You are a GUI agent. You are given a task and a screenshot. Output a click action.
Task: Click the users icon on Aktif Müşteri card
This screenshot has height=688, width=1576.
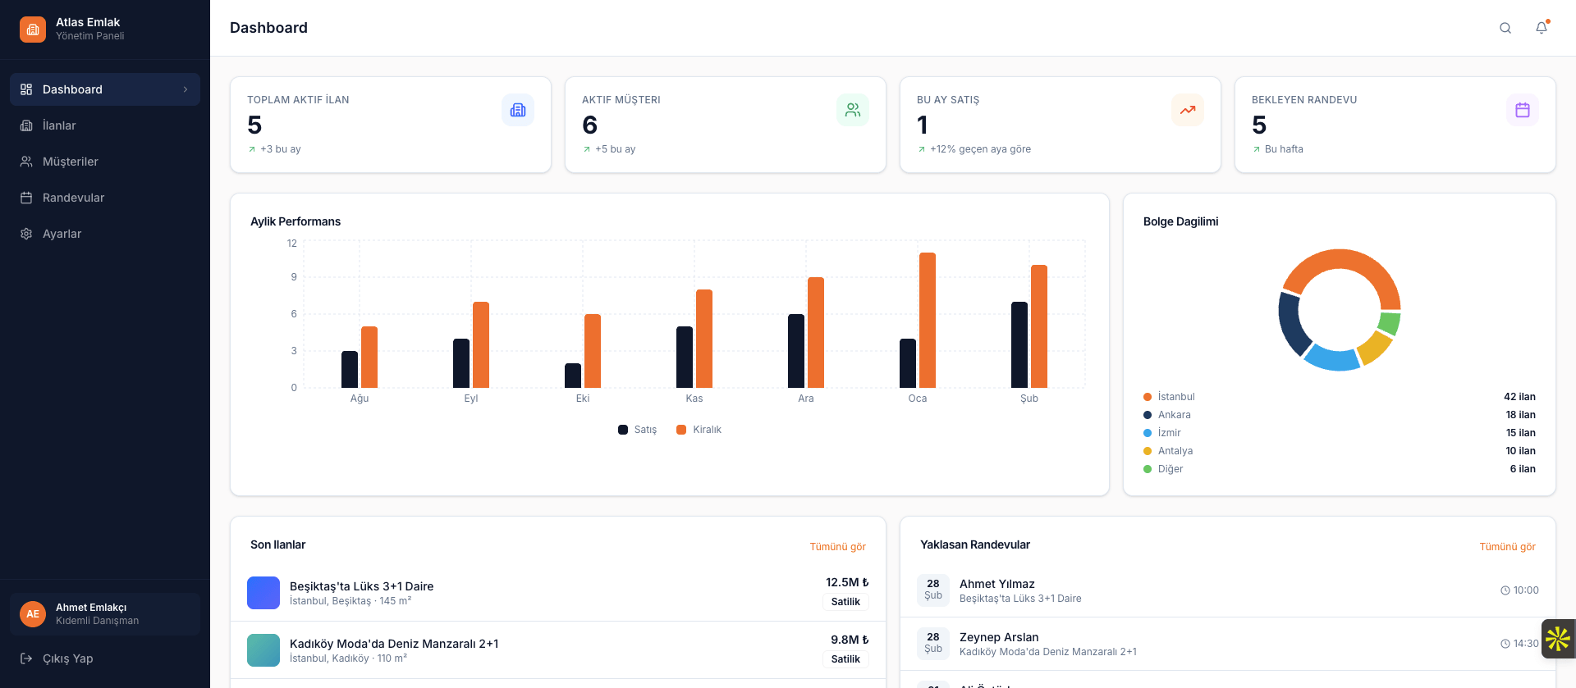coord(853,110)
